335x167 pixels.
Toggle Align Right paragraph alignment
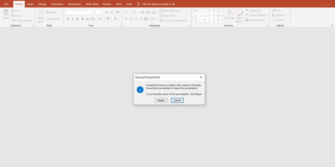tap(136, 19)
